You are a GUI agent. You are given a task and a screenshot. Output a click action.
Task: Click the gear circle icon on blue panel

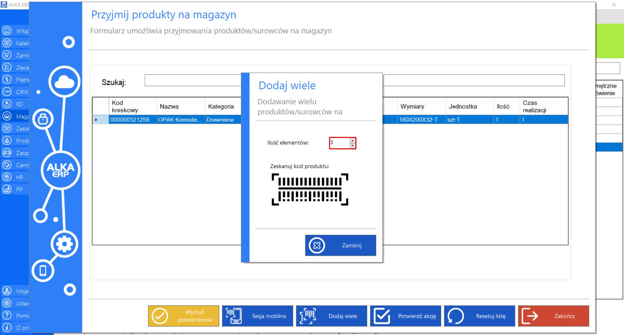tap(64, 244)
